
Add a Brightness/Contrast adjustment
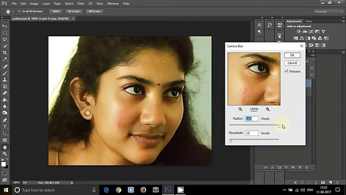pyautogui.click(x=298, y=31)
